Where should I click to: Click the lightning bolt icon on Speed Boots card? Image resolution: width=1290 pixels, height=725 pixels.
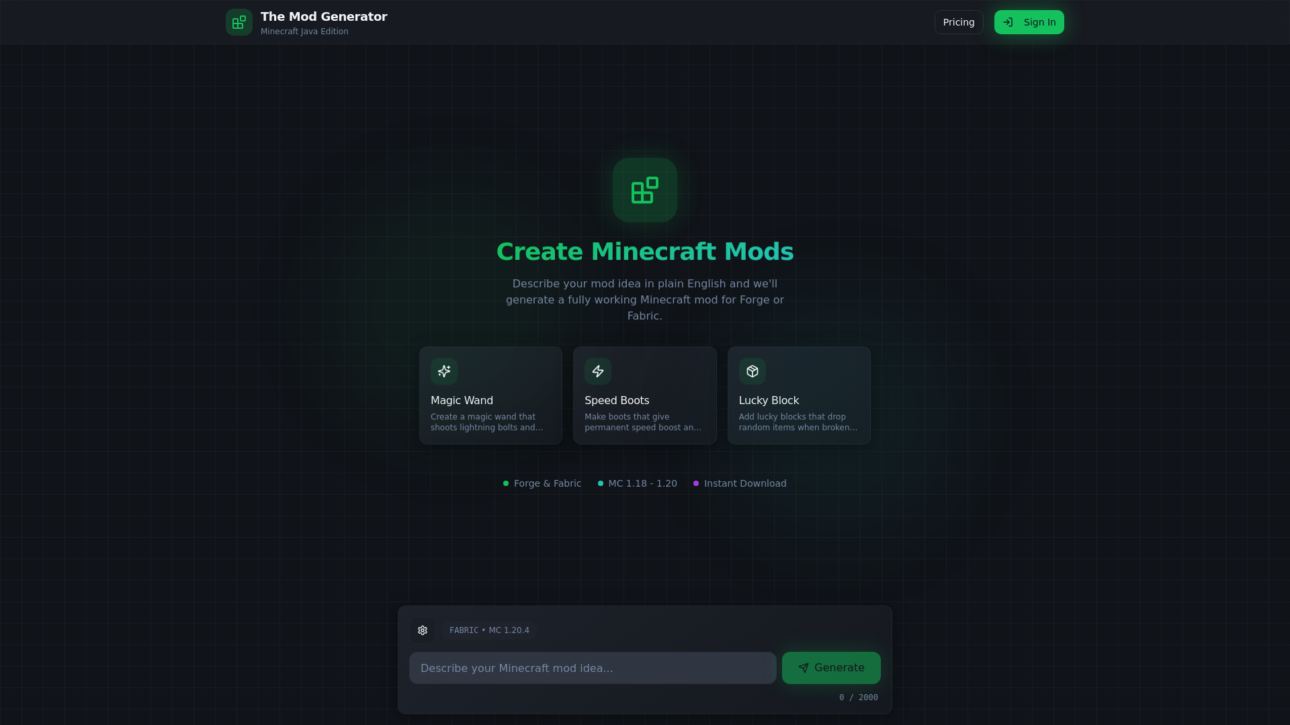pos(598,371)
